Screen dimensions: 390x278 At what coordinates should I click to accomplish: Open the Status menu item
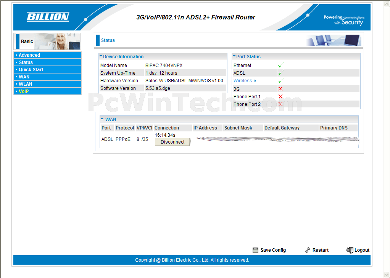(47, 62)
